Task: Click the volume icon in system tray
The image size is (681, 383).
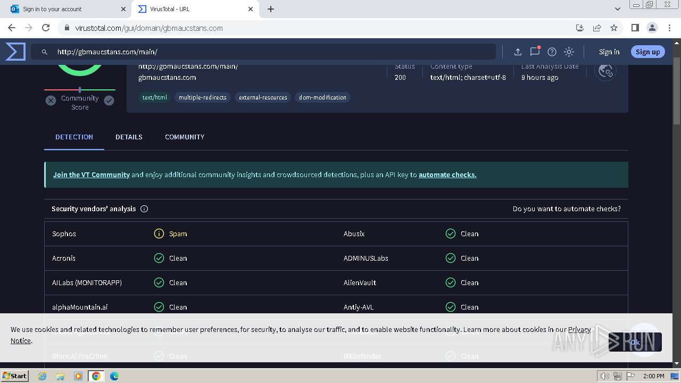Action: pos(605,376)
